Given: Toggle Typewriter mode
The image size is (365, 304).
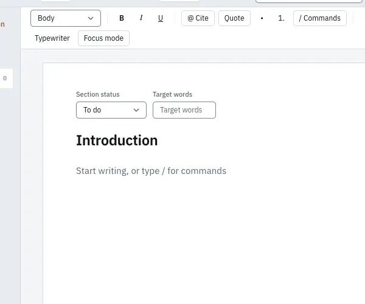Looking at the screenshot, I should tap(52, 38).
